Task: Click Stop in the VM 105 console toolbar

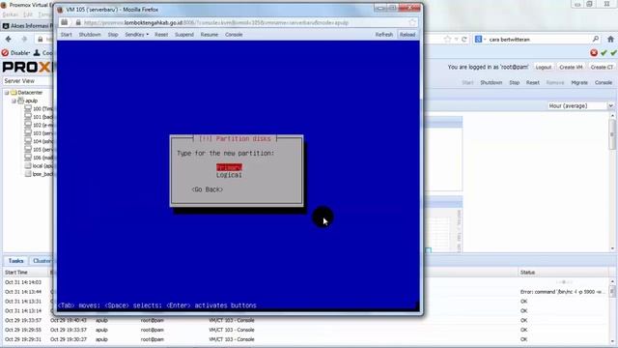Action: tap(113, 35)
